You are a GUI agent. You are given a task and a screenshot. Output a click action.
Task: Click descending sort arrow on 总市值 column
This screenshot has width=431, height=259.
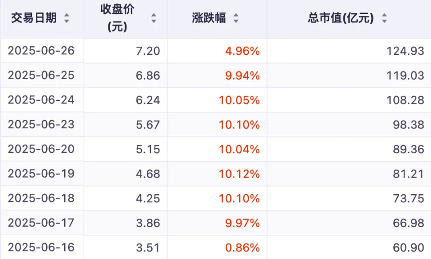tap(384, 21)
